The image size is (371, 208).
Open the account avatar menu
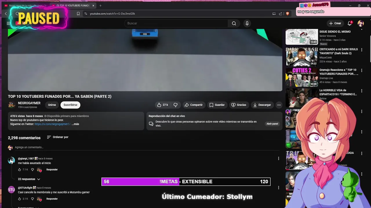[361, 23]
